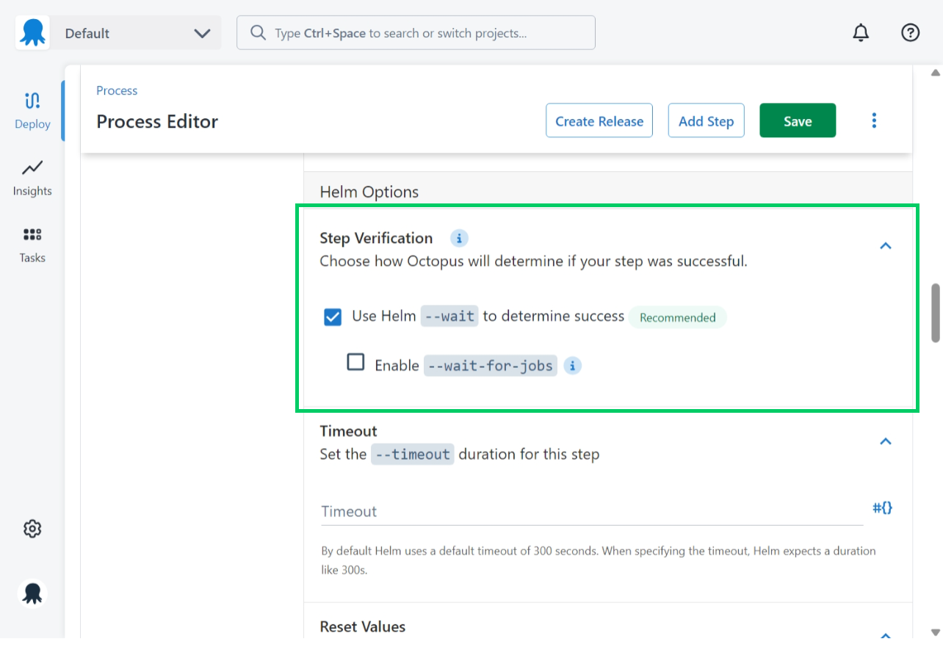Click the Reset Values heading

(363, 626)
